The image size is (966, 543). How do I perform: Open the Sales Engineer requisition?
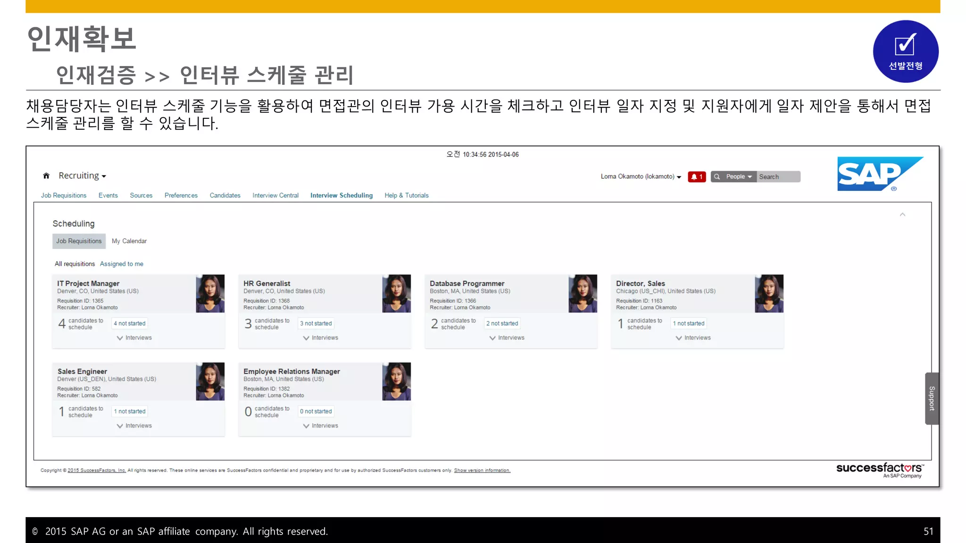(x=82, y=371)
